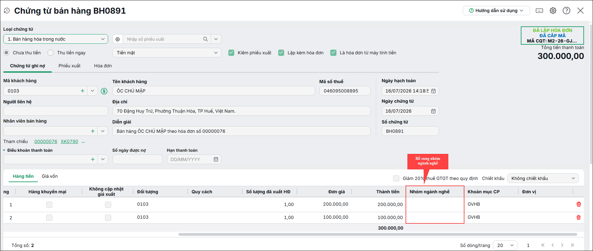Open the Chiết khấu dropdown
The height and width of the screenshot is (251, 593).
tap(543, 178)
